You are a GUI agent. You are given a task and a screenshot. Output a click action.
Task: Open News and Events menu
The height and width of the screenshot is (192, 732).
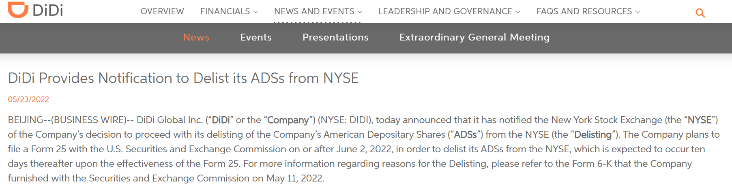tap(318, 11)
